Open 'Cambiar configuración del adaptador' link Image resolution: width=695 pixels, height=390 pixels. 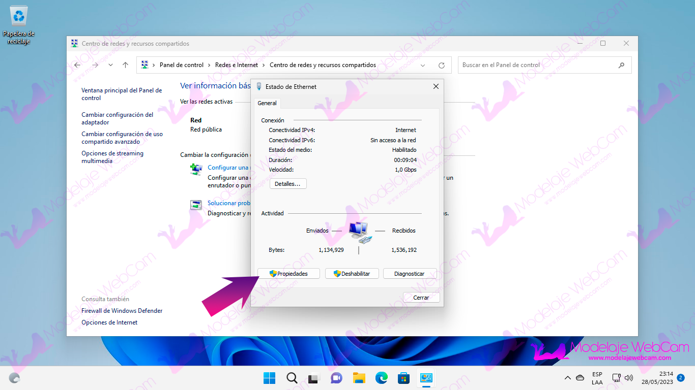pyautogui.click(x=117, y=118)
